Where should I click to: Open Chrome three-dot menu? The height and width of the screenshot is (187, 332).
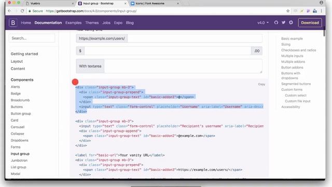click(322, 11)
